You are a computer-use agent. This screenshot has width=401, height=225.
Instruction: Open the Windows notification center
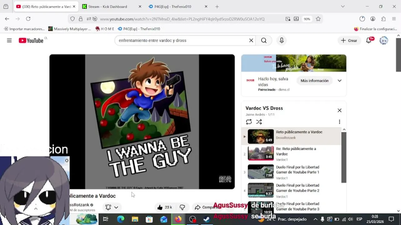click(391, 219)
